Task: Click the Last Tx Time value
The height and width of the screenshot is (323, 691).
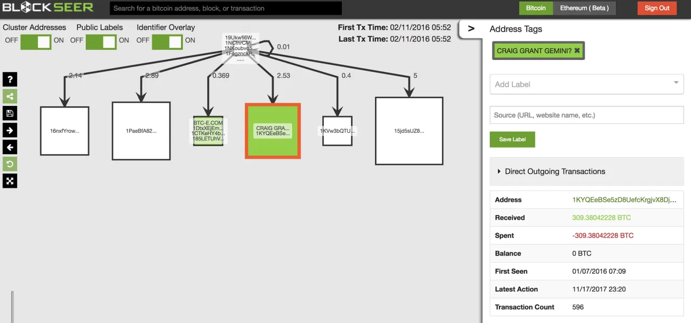Action: (419, 39)
